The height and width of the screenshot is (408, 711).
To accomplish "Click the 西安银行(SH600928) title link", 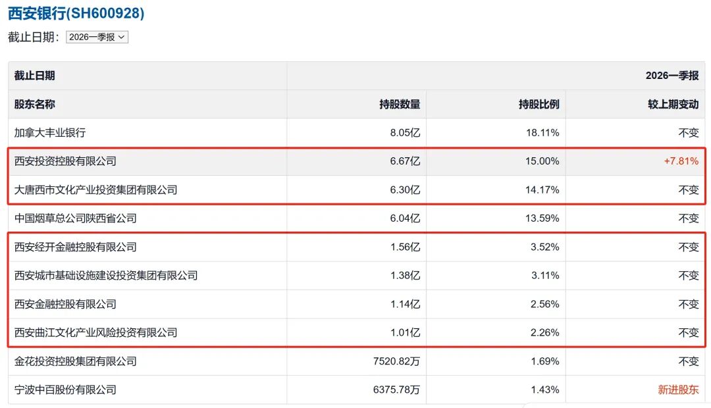I will 76,13.
